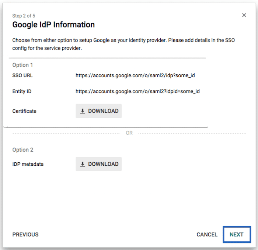Click the Option 2 heading
This screenshot has width=258, height=250.
click(23, 150)
